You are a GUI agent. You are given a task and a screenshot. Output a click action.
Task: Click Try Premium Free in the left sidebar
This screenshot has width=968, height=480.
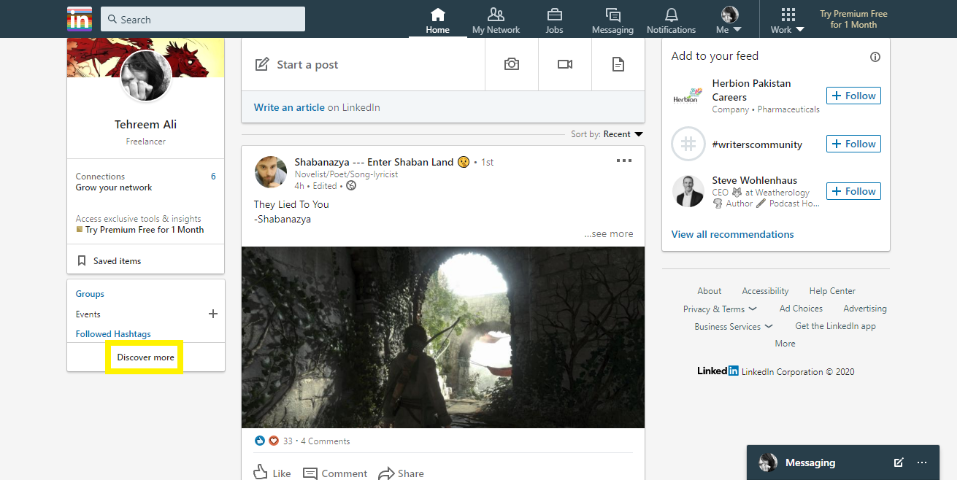(x=145, y=230)
